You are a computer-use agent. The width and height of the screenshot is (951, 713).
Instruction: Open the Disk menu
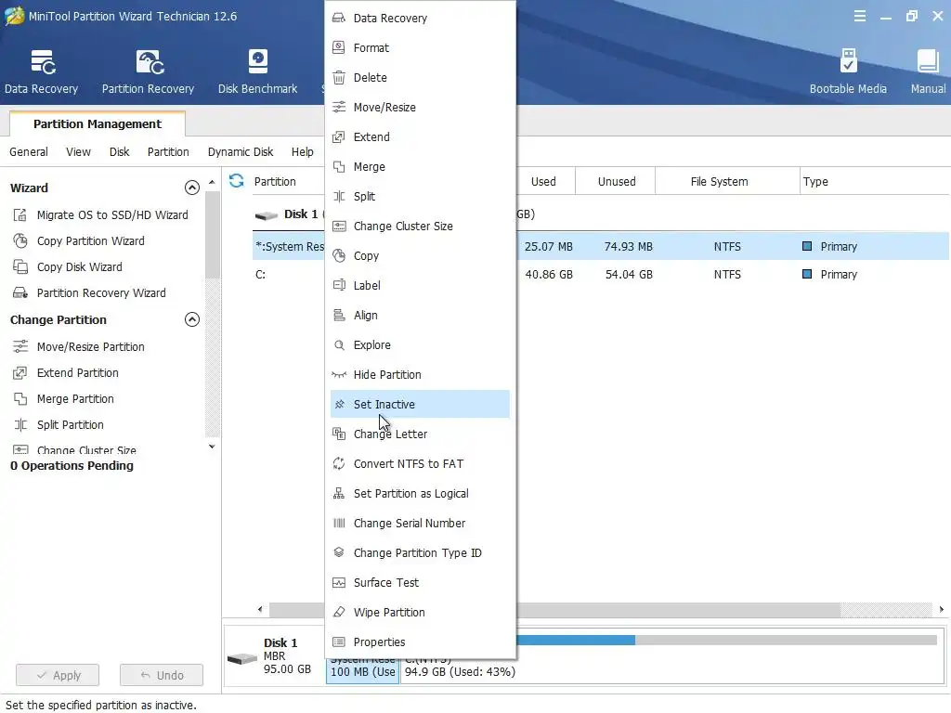120,151
